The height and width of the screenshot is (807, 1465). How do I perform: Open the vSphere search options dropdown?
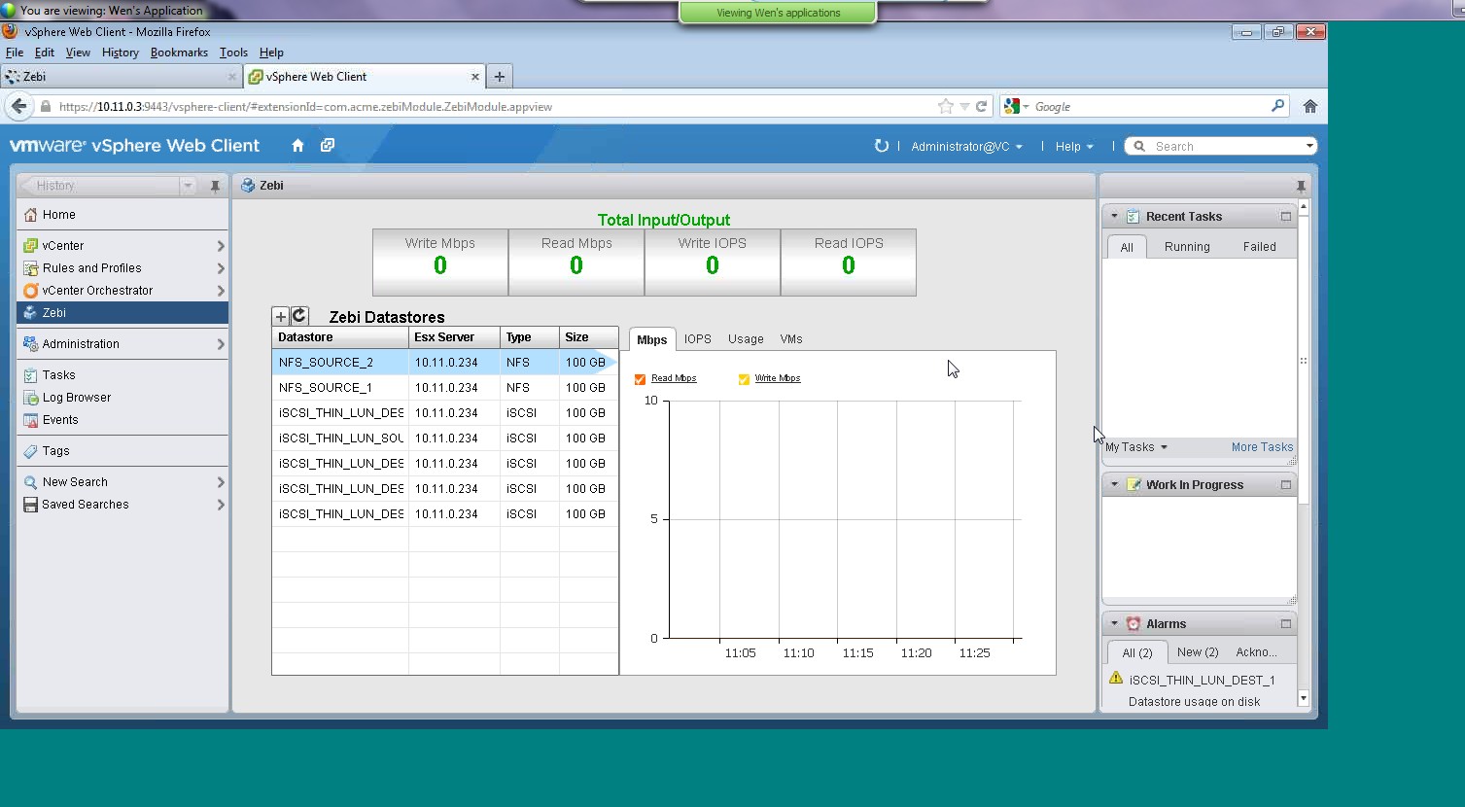click(x=1309, y=147)
